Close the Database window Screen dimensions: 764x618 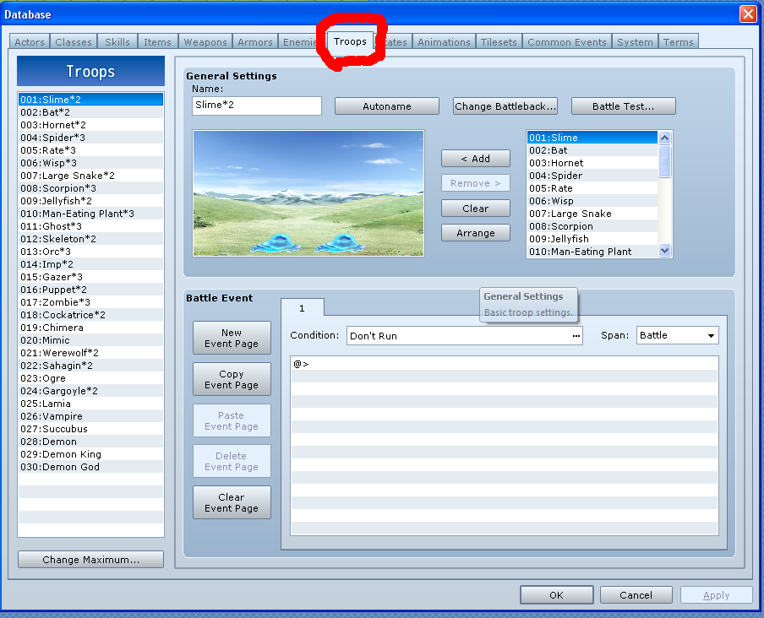[747, 14]
